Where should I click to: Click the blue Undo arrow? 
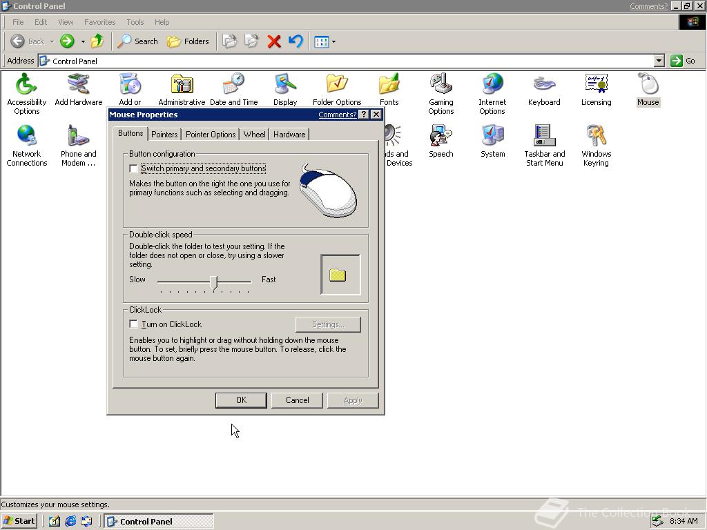pyautogui.click(x=296, y=41)
